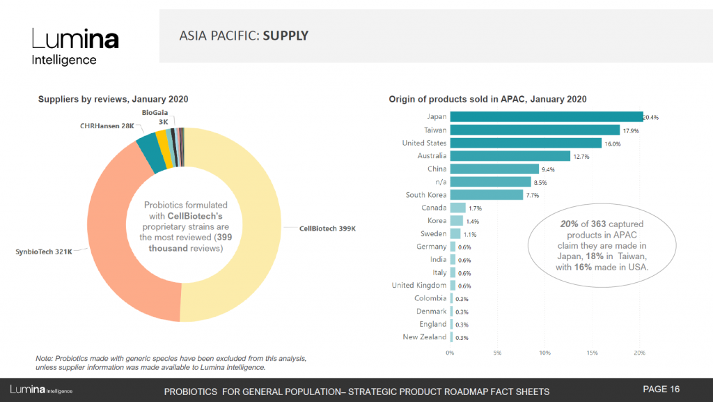
Task: Select the "Australia" axis label
Action: click(x=432, y=156)
